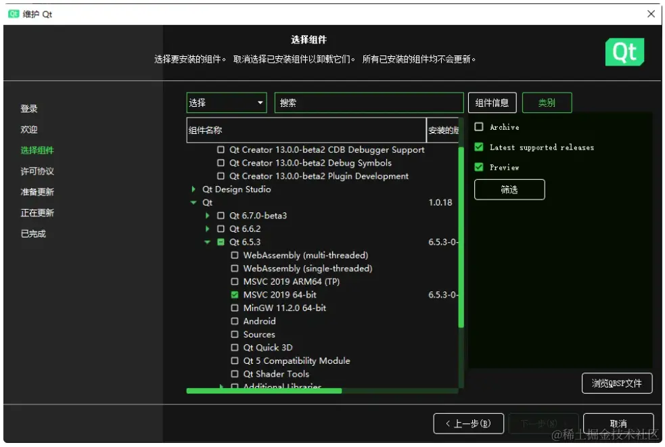The width and height of the screenshot is (665, 447).
Task: Click the Qt logo in header
Action: (x=624, y=52)
